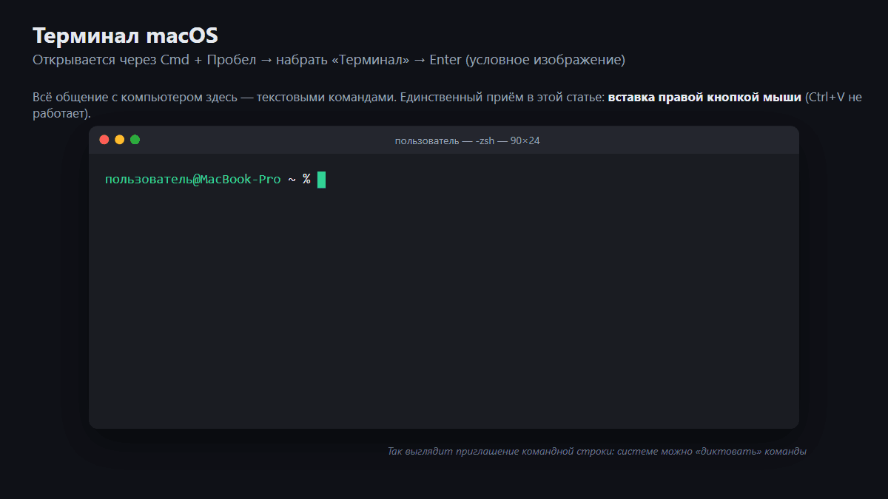Click the yellow minimize button of terminal
The image size is (888, 499).
point(119,140)
